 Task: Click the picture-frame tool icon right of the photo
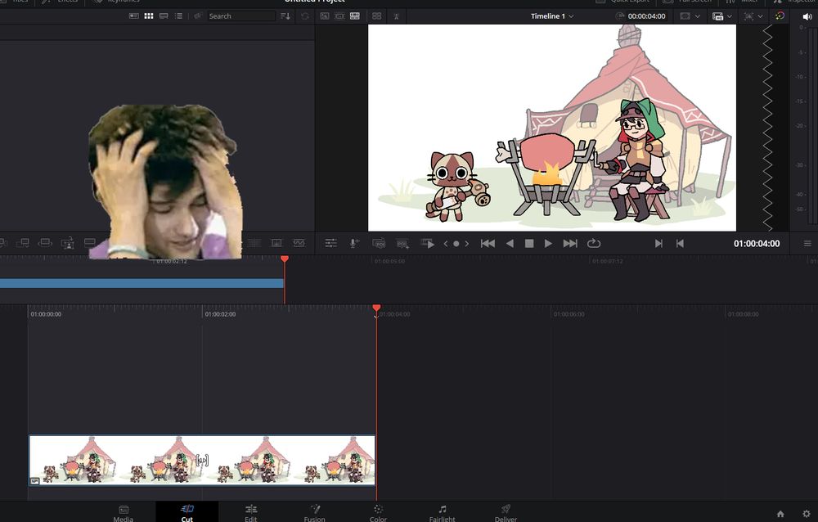[x=276, y=243]
